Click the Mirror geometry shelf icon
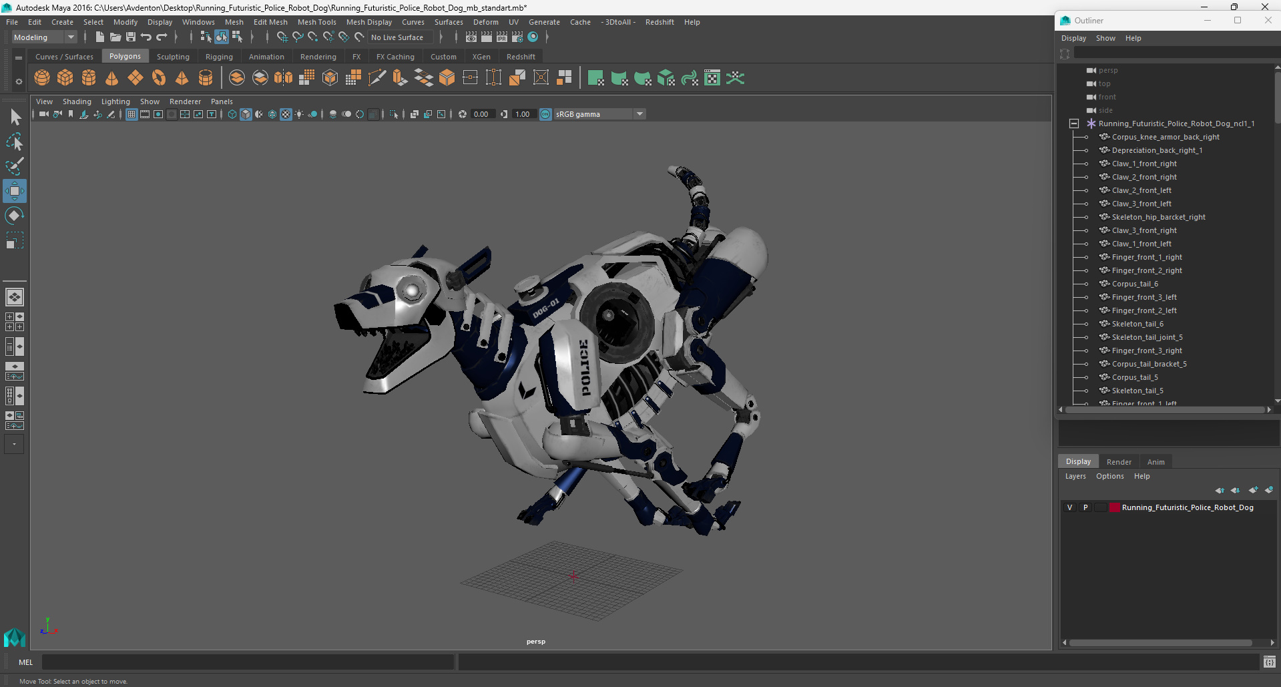 [x=283, y=78]
